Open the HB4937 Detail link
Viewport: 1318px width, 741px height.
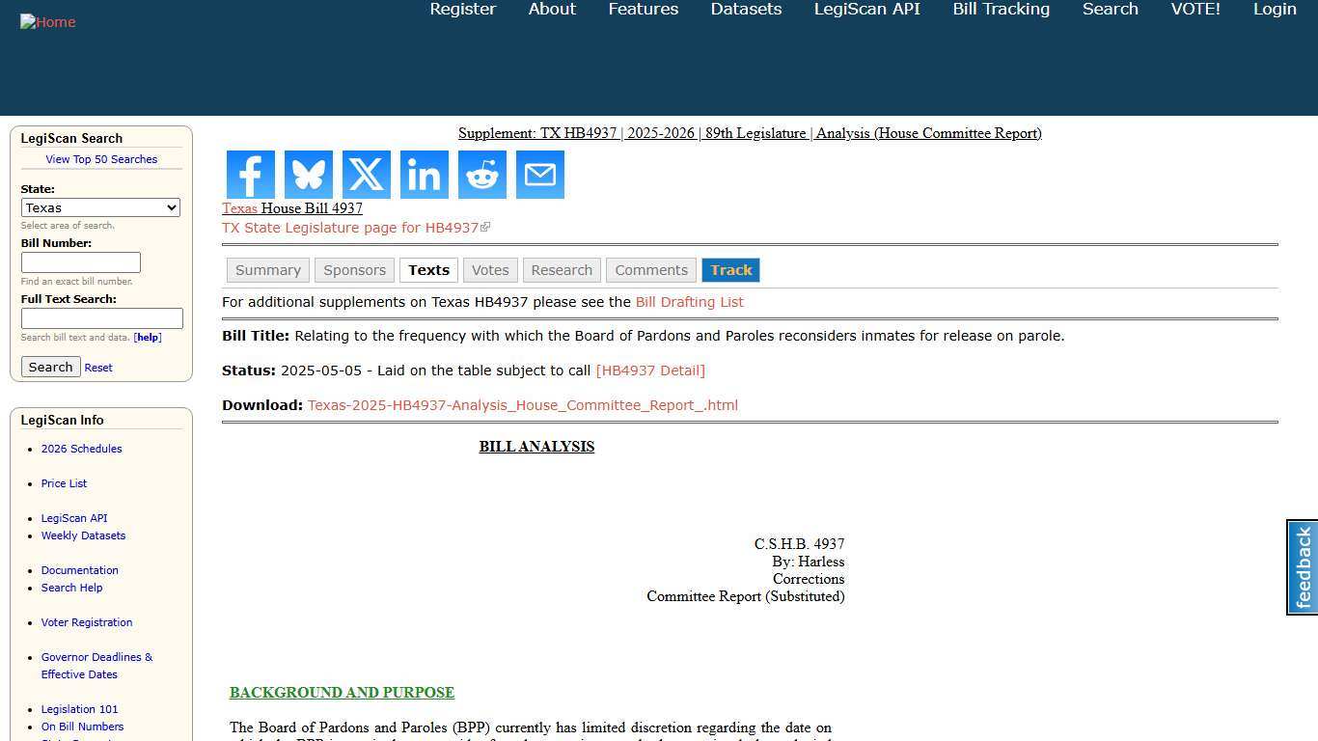(x=650, y=370)
